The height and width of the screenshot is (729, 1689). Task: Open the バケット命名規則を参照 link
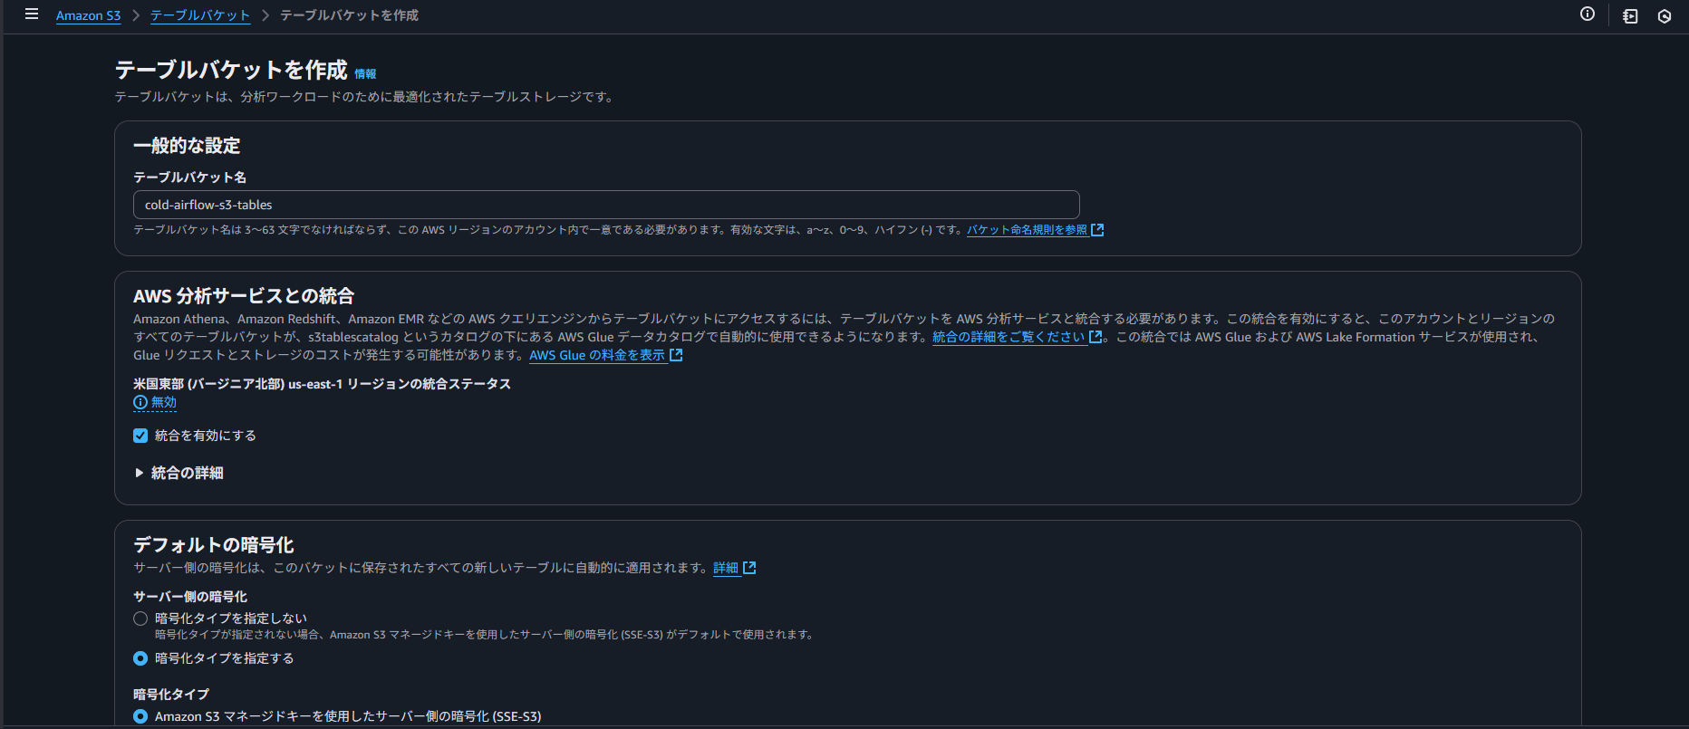[x=1027, y=230]
